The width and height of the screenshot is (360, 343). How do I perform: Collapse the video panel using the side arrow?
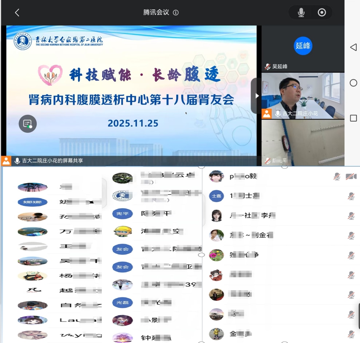(x=257, y=96)
